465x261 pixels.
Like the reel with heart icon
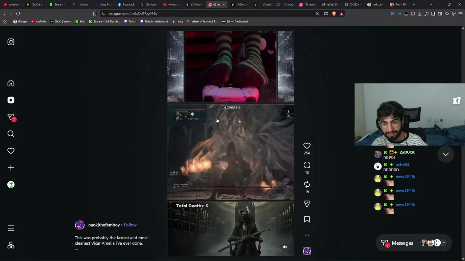point(307,146)
